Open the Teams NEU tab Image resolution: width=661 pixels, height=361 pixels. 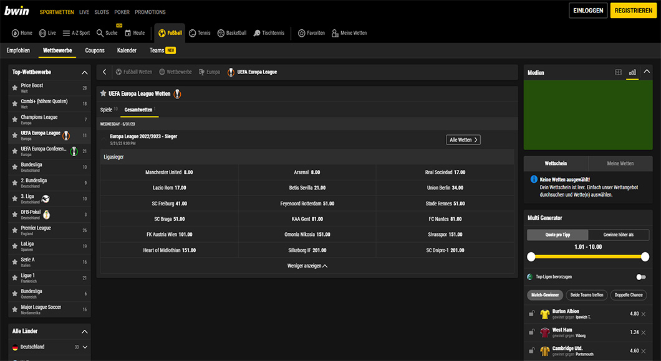click(163, 50)
